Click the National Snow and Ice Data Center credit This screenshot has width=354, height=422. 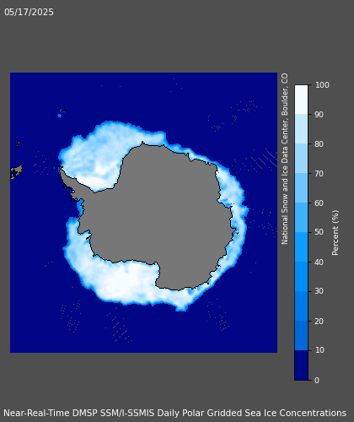(x=285, y=159)
